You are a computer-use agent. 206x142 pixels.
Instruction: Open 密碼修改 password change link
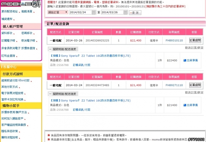coord(27,33)
